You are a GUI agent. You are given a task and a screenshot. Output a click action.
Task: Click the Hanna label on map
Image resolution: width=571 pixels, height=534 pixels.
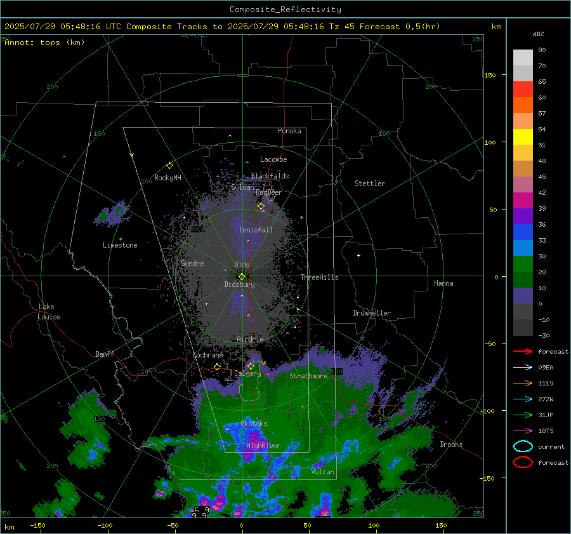[x=443, y=283]
